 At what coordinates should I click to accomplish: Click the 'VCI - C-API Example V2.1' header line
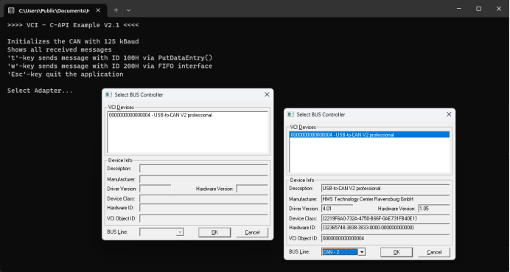pyautogui.click(x=73, y=25)
